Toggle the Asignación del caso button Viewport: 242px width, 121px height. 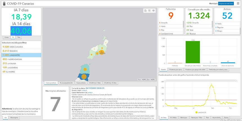click(x=226, y=3)
